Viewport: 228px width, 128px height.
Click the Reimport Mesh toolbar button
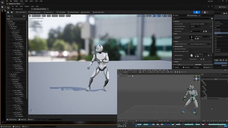click(85, 12)
